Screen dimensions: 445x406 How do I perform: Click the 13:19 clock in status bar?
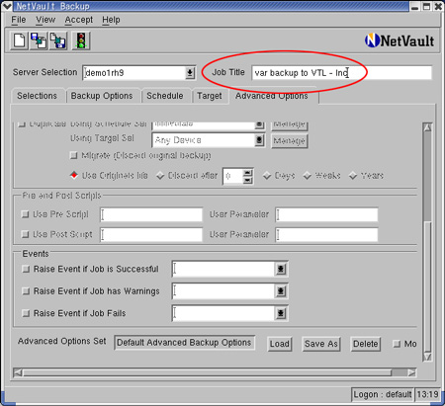427,394
